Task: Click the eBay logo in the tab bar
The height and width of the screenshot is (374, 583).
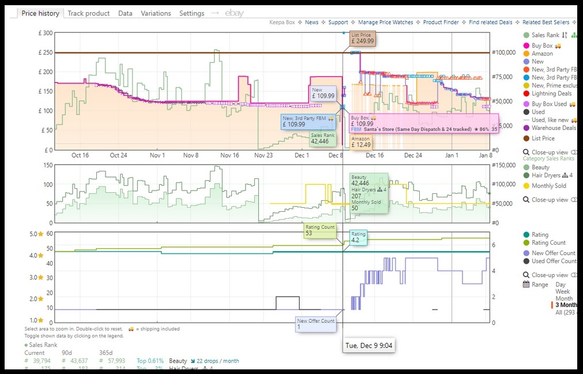Action: click(x=234, y=13)
